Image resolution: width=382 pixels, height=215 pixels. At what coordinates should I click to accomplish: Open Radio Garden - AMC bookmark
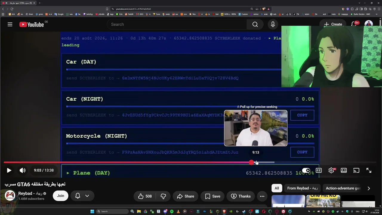[360, 14]
